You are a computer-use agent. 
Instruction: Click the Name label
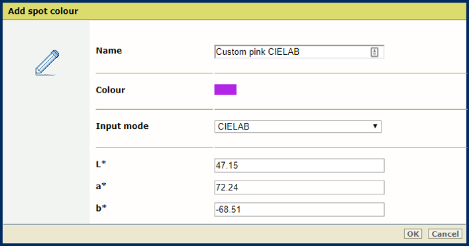click(x=109, y=50)
